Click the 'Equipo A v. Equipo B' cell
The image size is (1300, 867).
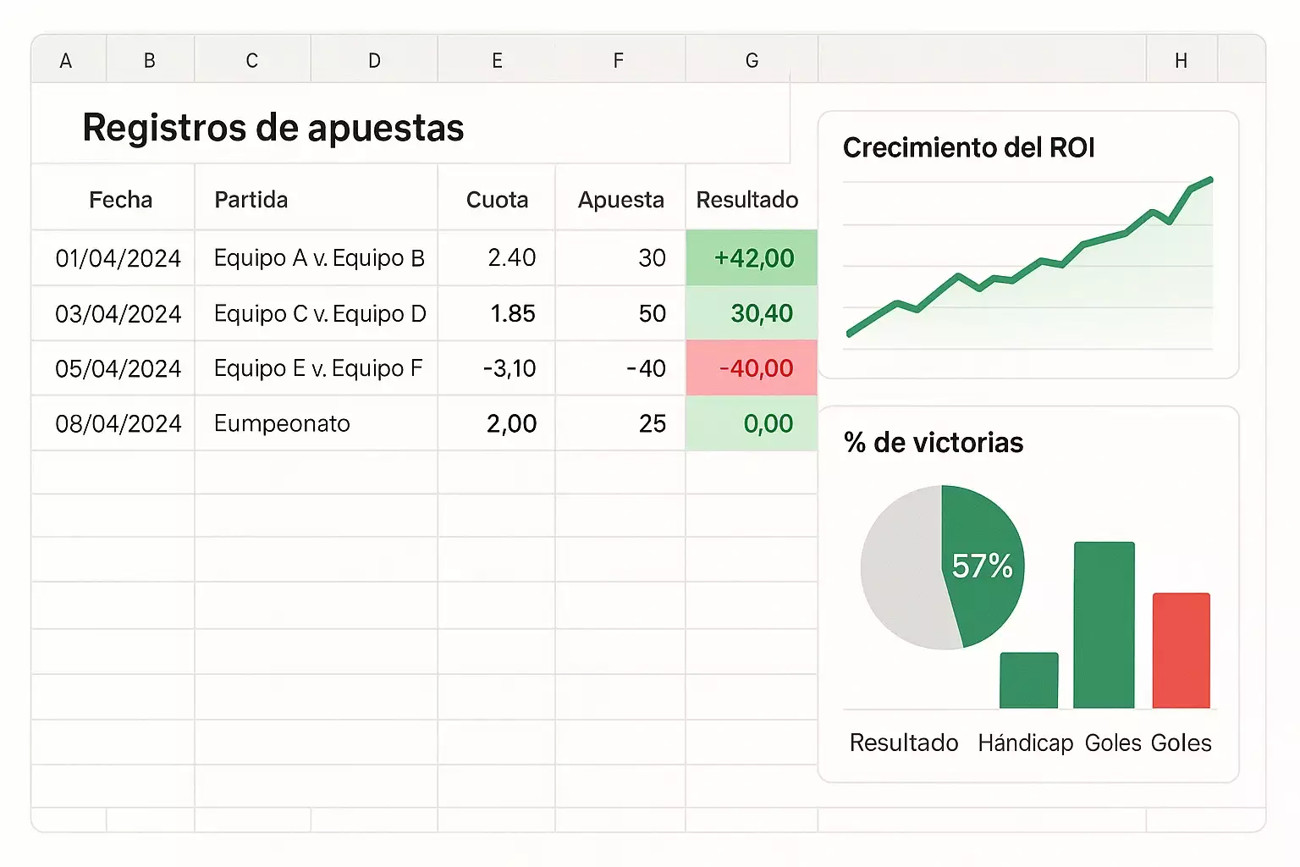click(320, 258)
